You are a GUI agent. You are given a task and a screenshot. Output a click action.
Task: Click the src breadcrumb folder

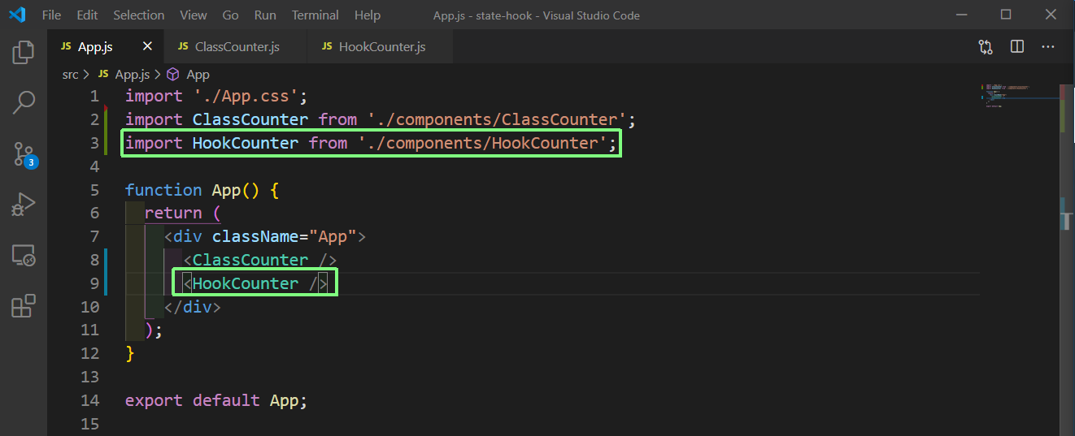point(71,75)
